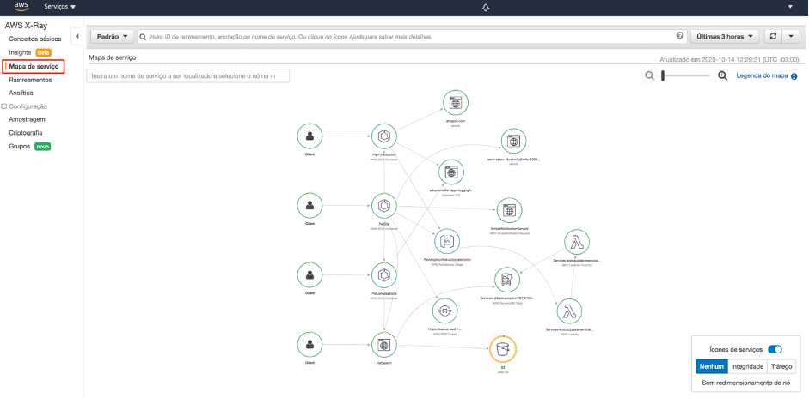Click the Beta badge next to Insights
Viewport: 809px width, 398px height.
click(43, 52)
